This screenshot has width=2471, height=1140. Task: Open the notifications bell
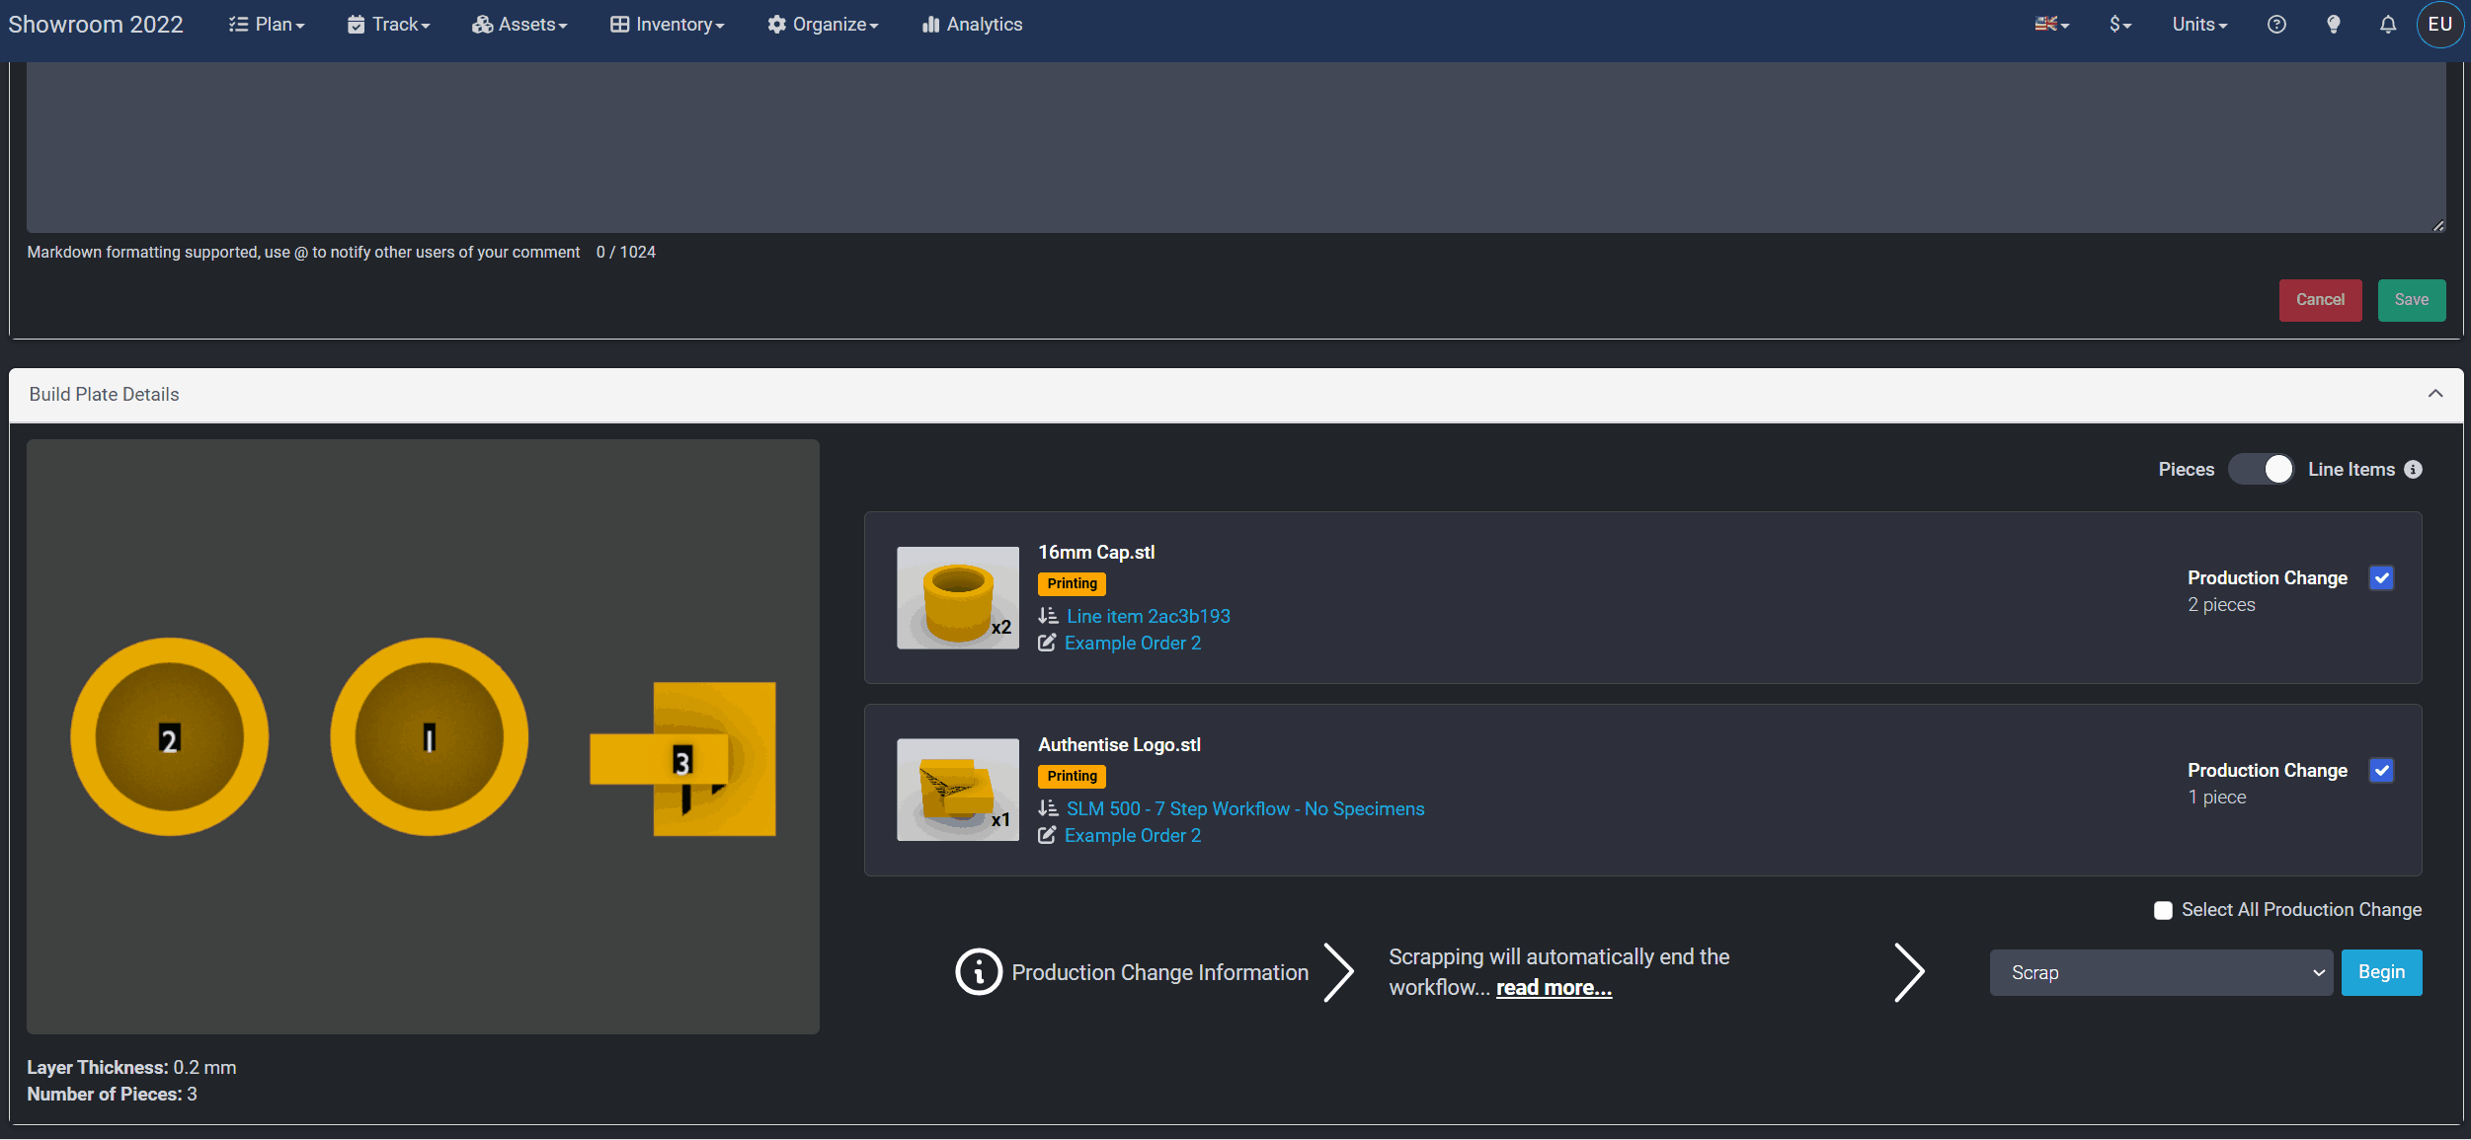2387,25
